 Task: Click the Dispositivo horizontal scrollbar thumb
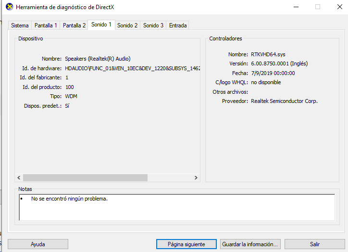(x=85, y=177)
